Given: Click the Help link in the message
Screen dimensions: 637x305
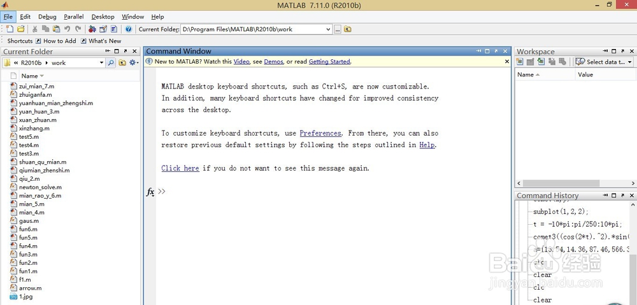Looking at the screenshot, I should [427, 145].
